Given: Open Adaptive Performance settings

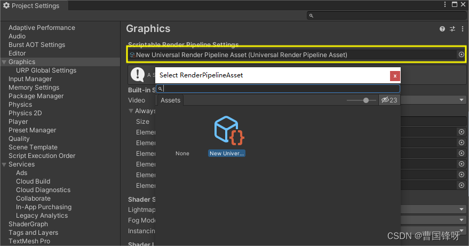Looking at the screenshot, I should pyautogui.click(x=42, y=28).
